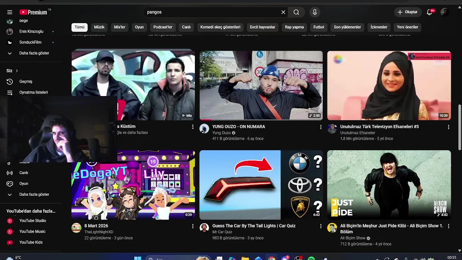Screen dimensions: 462x260
Task: Select the Futbol filter chip
Action: coord(319,27)
